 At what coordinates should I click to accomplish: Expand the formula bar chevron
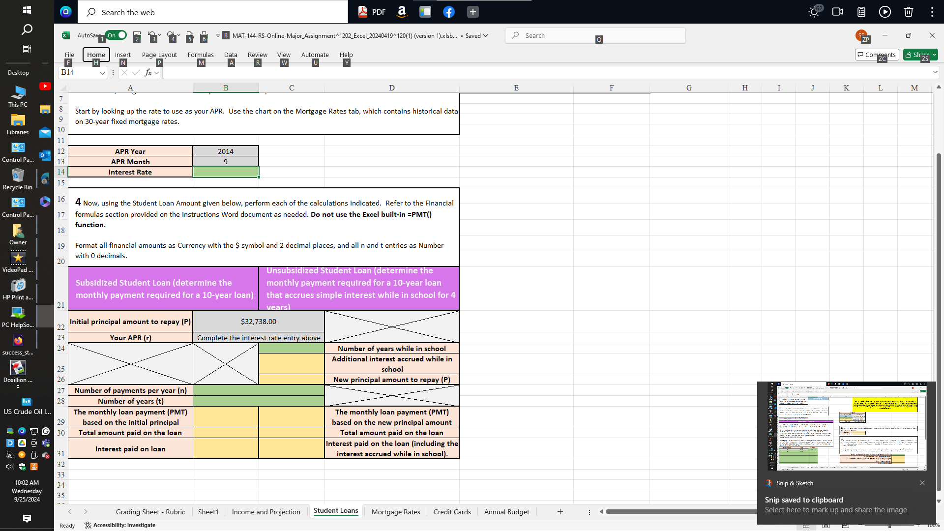(935, 72)
